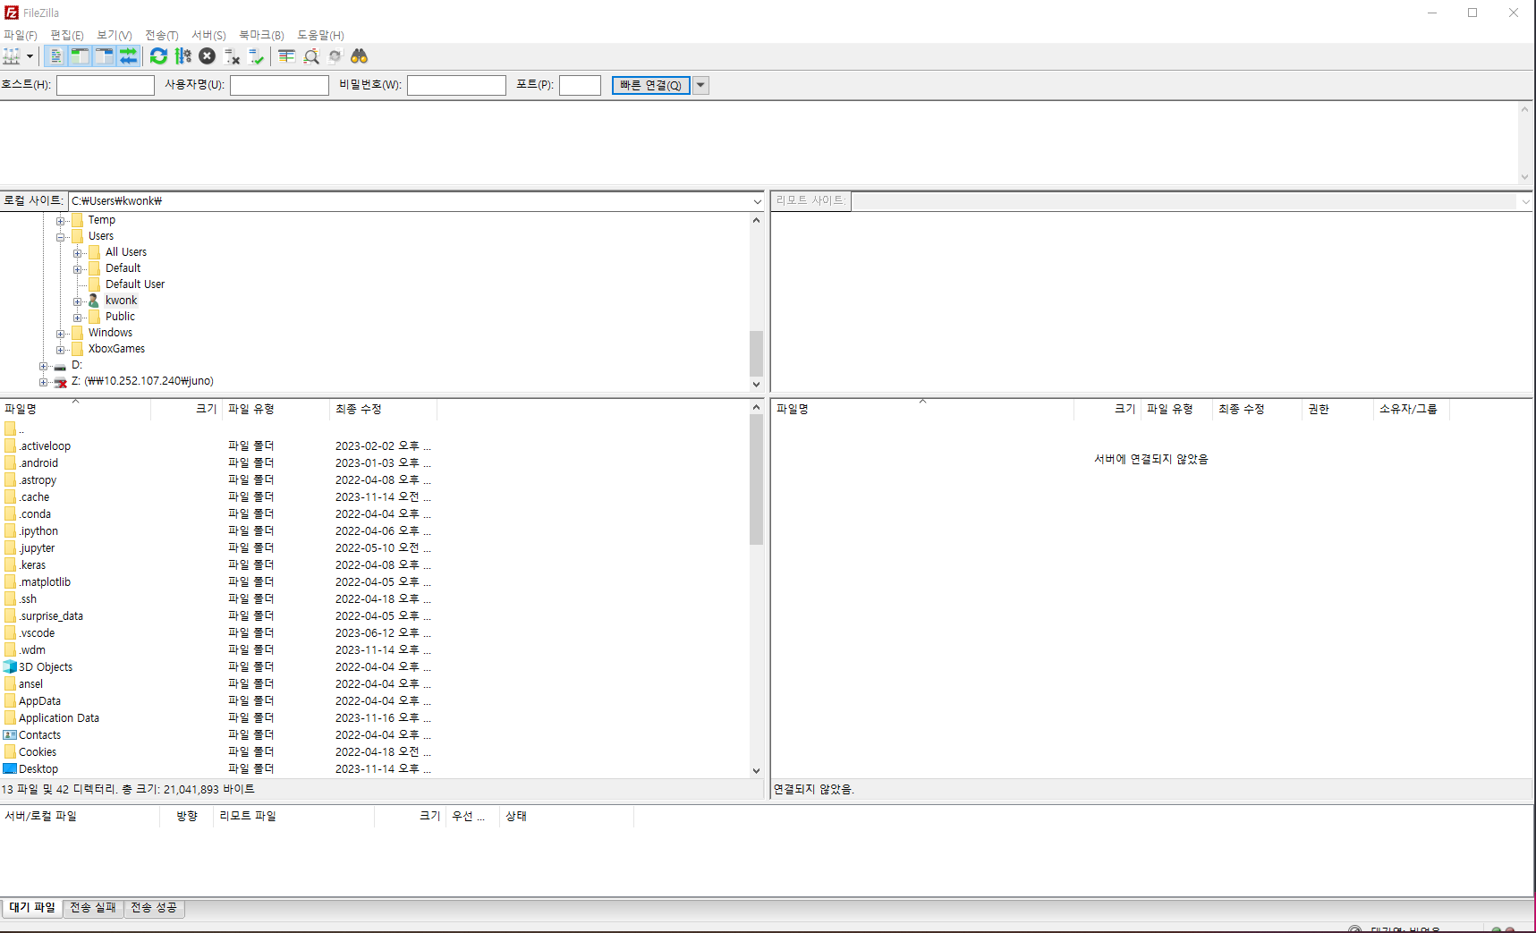Open the 서버(S) menu
Viewport: 1536px width, 933px height.
tap(208, 35)
